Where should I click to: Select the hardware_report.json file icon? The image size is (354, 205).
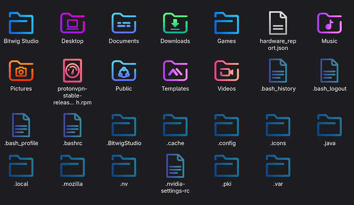278,23
